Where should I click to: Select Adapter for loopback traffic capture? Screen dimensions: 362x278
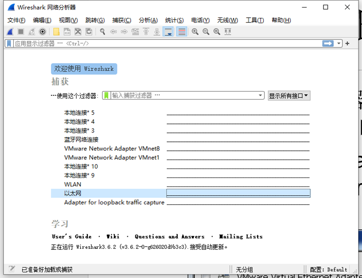(x=181, y=202)
